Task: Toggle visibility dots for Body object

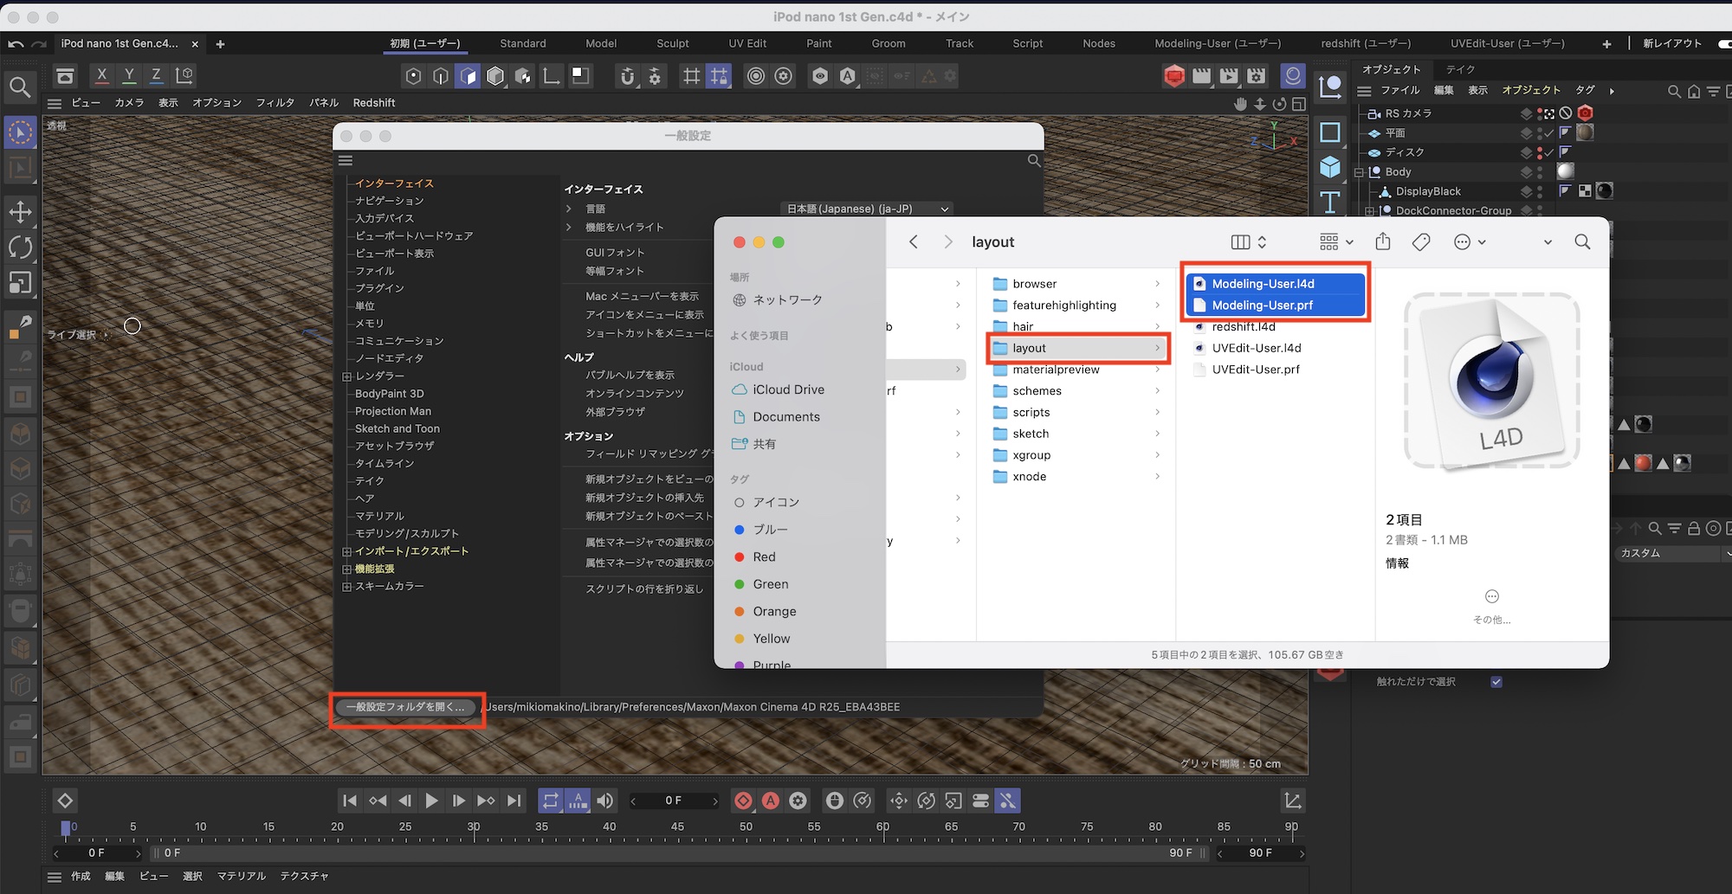Action: click(1540, 171)
